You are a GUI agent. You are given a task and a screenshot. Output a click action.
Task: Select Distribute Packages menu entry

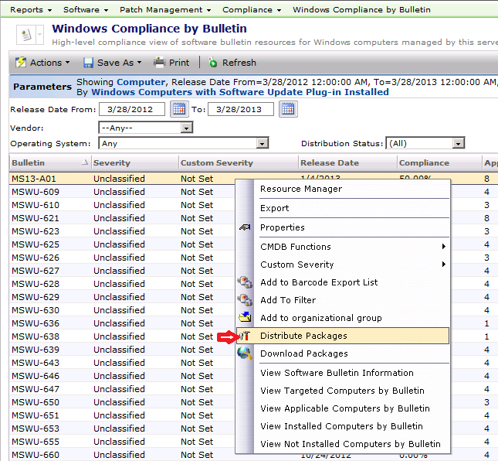[343, 336]
